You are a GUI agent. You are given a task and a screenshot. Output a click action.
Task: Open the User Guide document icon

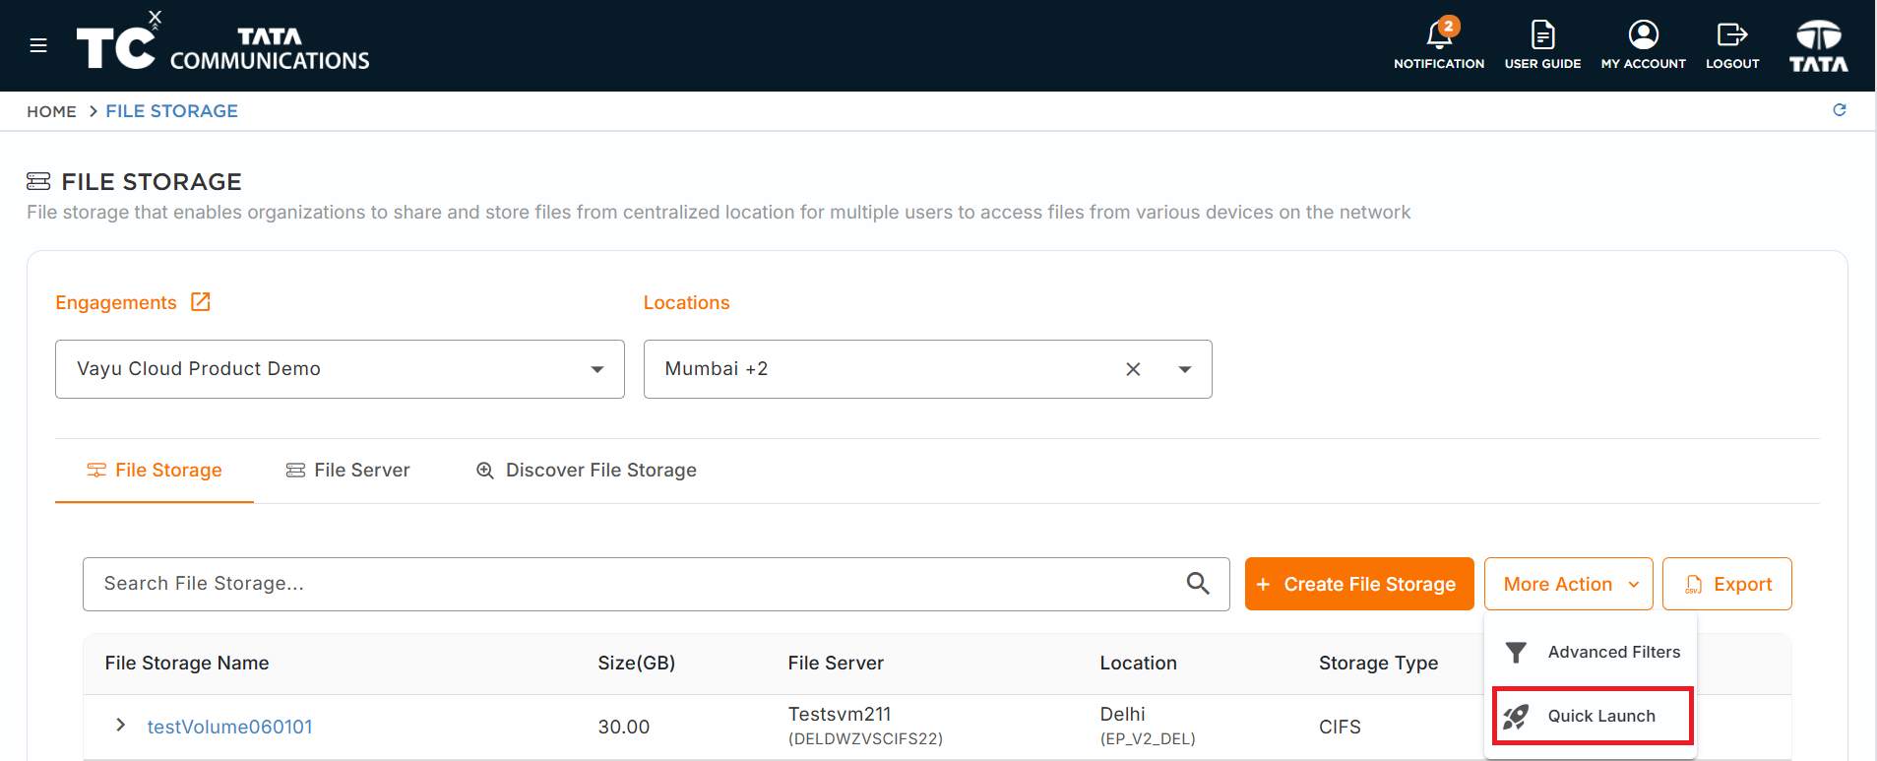[1542, 34]
